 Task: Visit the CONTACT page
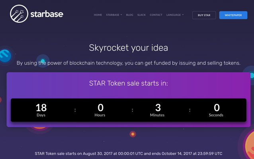(x=156, y=15)
